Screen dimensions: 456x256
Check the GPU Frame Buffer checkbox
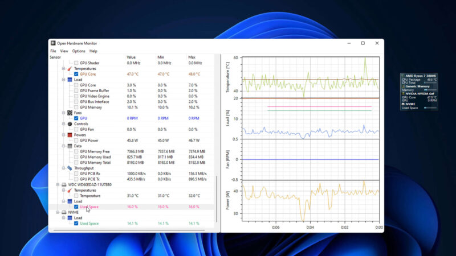tap(76, 90)
